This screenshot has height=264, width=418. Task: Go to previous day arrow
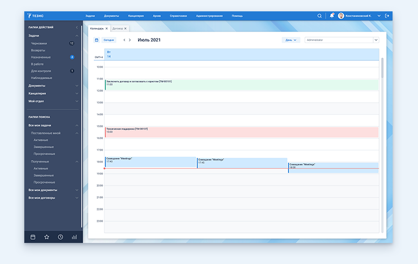(125, 40)
